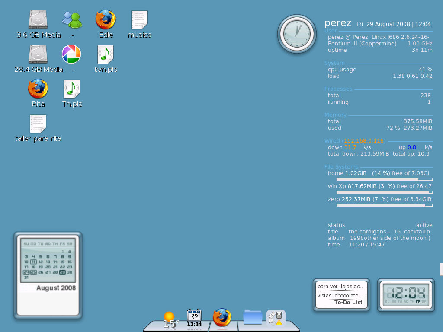The height and width of the screenshot is (332, 443).
Task: Click the calendar clock icon in dock
Action: pyautogui.click(x=194, y=318)
